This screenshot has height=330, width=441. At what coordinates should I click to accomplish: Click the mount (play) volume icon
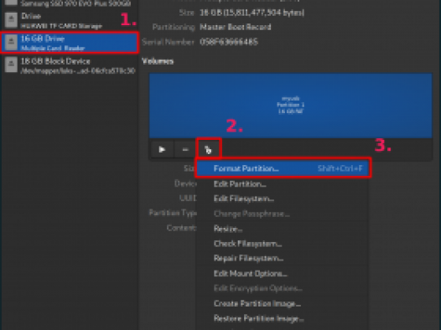point(162,149)
